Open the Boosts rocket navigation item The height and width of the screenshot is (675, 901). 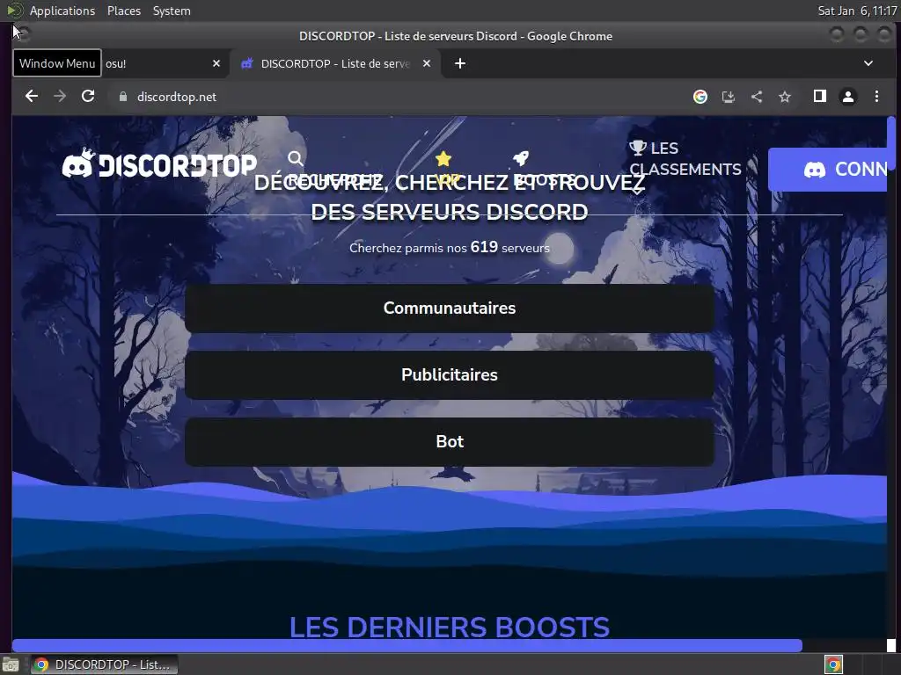(521, 158)
